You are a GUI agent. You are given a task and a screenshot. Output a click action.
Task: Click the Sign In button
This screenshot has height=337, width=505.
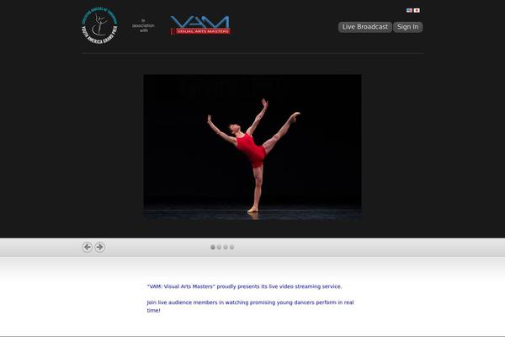[407, 27]
